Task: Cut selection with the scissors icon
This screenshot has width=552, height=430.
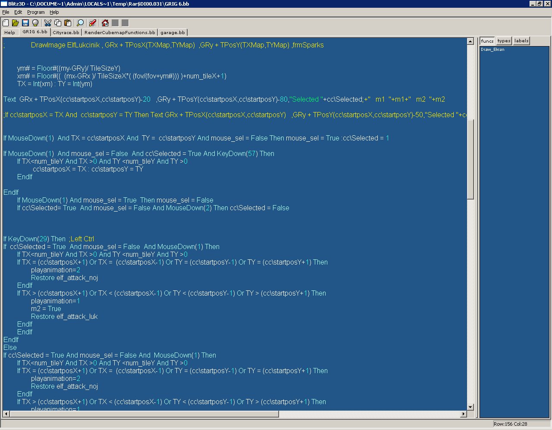Action: tap(48, 23)
